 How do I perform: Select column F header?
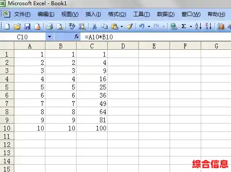coord(185,46)
